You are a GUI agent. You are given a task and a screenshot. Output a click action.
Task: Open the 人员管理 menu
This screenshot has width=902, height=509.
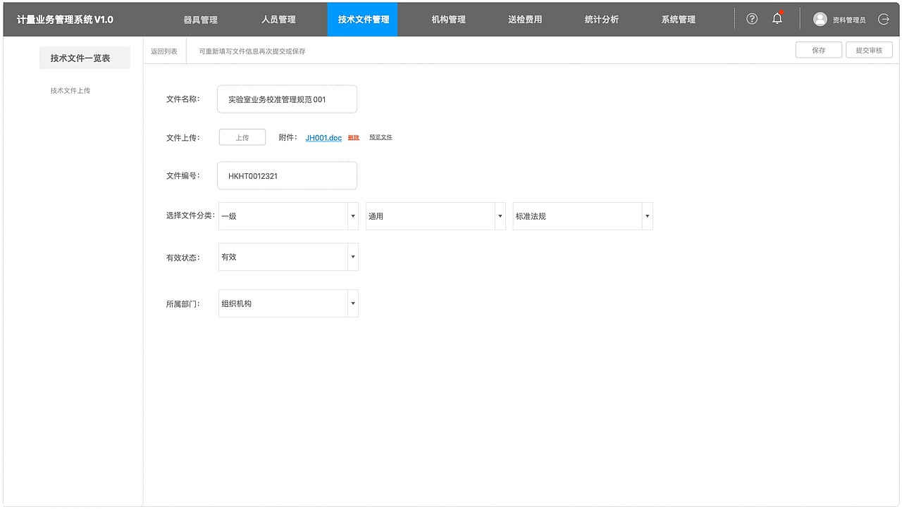pyautogui.click(x=278, y=20)
